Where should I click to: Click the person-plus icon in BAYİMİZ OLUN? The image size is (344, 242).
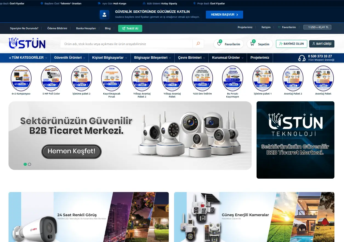coord(280,44)
